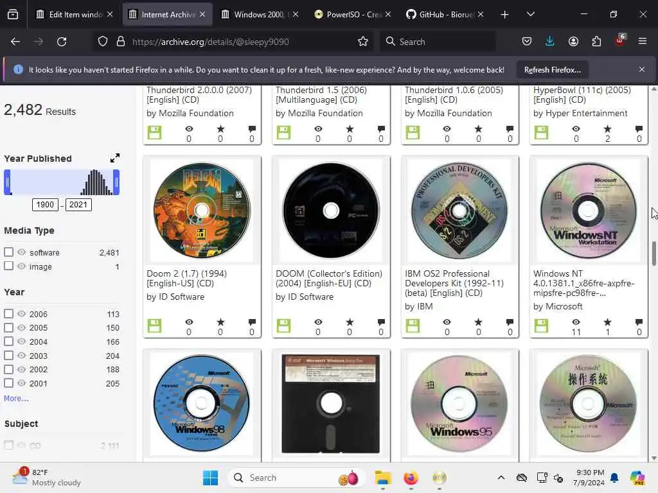Open IBM OS2 Professional Developers Kit title
Screen dimensions: 658x493
coord(454,283)
